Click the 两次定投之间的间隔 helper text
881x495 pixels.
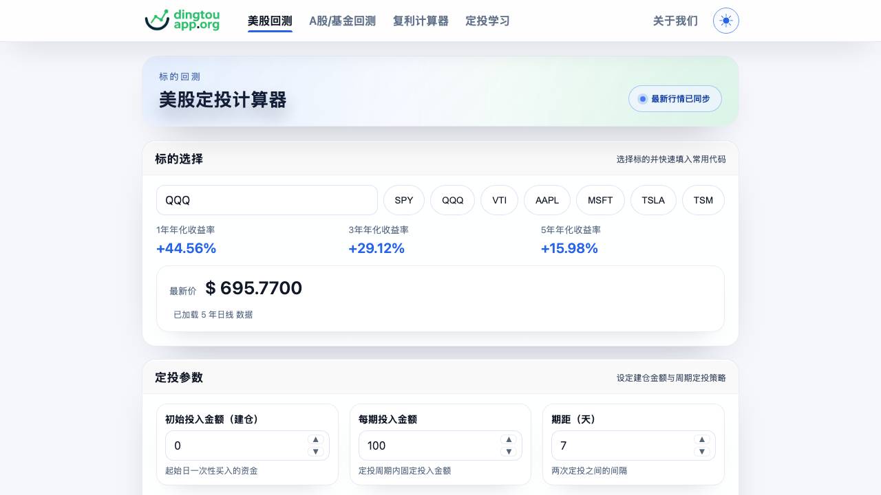589,471
